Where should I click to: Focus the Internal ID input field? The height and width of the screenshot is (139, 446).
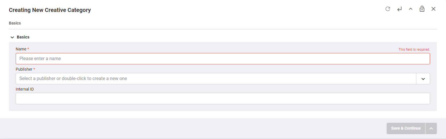tap(223, 99)
